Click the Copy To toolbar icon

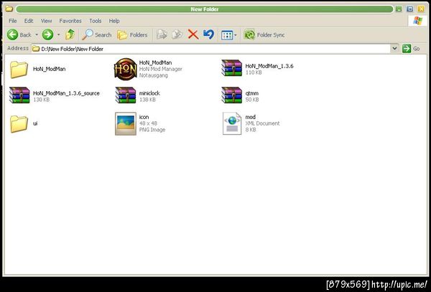tap(177, 34)
